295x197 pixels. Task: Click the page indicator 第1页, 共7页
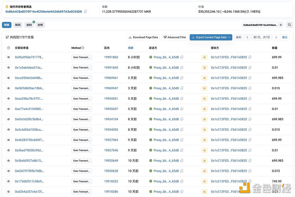pos(262,37)
